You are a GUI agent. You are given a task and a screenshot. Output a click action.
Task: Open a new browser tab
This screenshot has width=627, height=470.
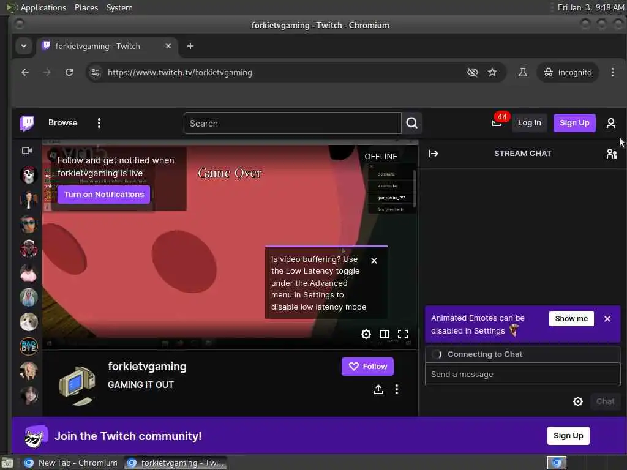190,46
